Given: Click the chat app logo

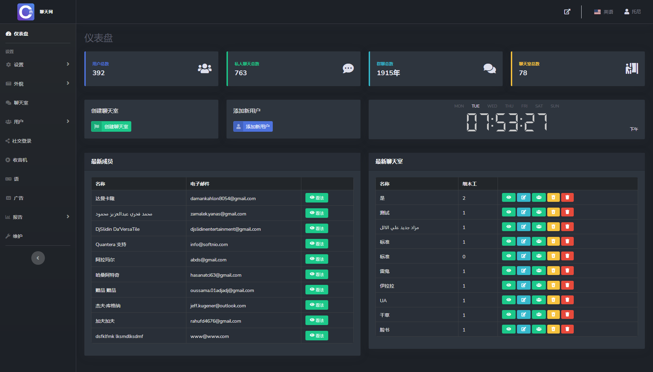Looking at the screenshot, I should (26, 12).
